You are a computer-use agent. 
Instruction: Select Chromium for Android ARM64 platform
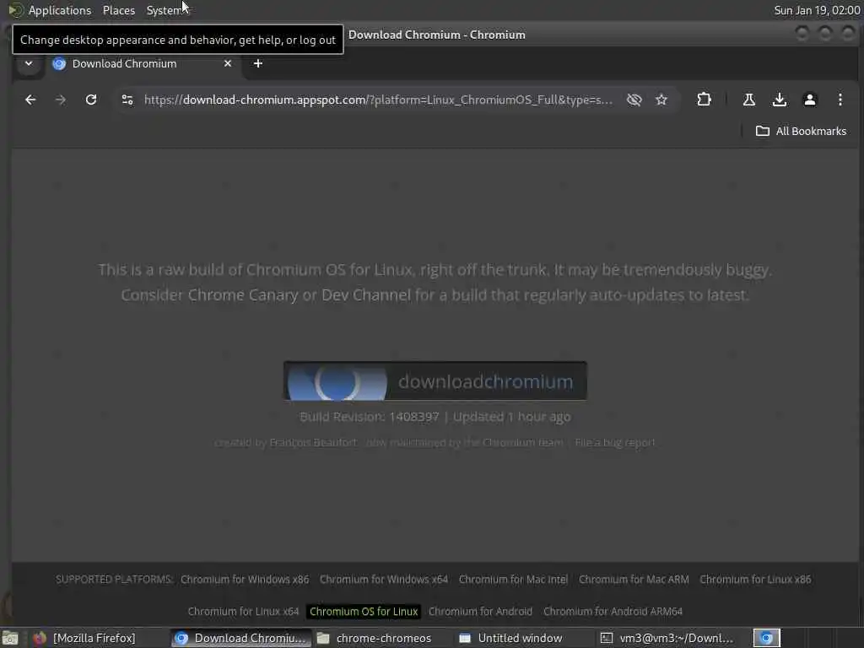(x=613, y=611)
